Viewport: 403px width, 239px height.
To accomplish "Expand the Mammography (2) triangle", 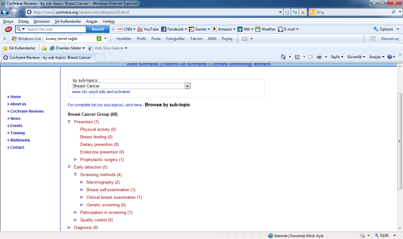I will 82,182.
